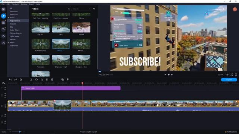Open the Export menu
This screenshot has height=134, width=239.
[x=32, y=4]
